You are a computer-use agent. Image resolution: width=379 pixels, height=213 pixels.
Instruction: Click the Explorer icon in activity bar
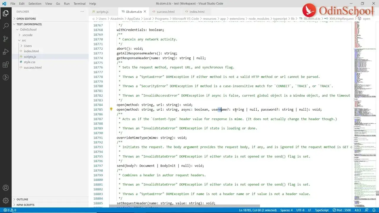pos(6,13)
